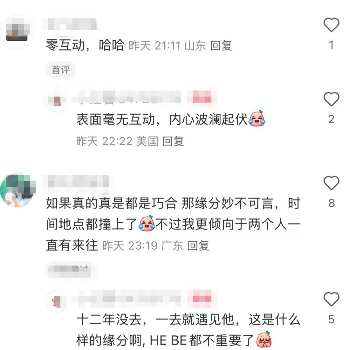Like the 表面毫无互动 reply
The width and height of the screenshot is (356, 350).
click(331, 99)
